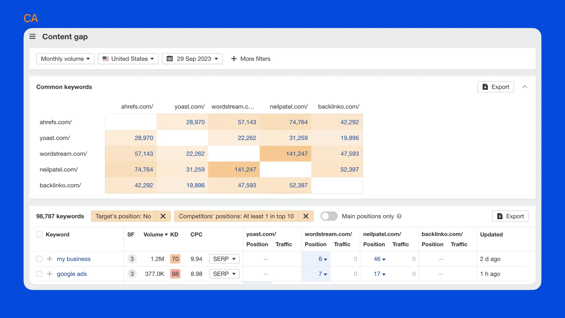Click SF badge 3 in 'google ads' row
Image resolution: width=565 pixels, height=318 pixels.
[132, 274]
